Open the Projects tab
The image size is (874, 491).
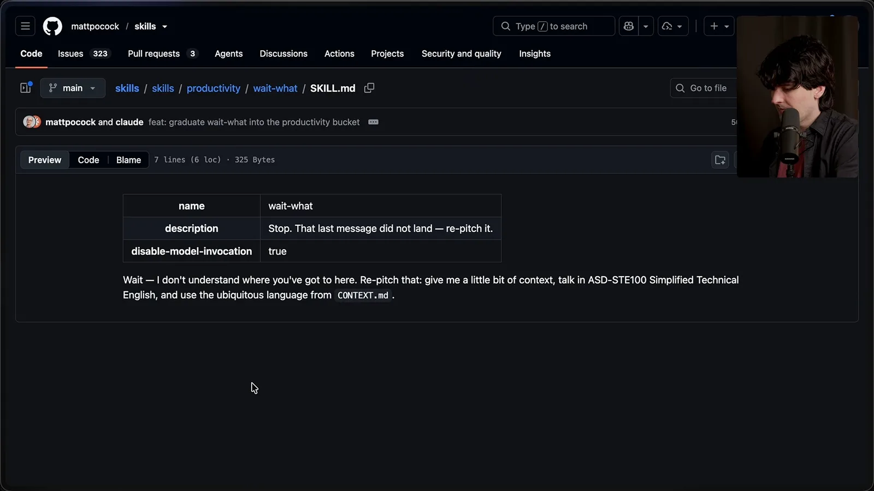pyautogui.click(x=387, y=53)
